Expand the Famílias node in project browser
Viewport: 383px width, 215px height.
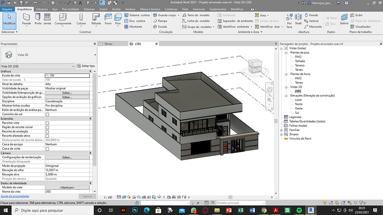coord(281,130)
